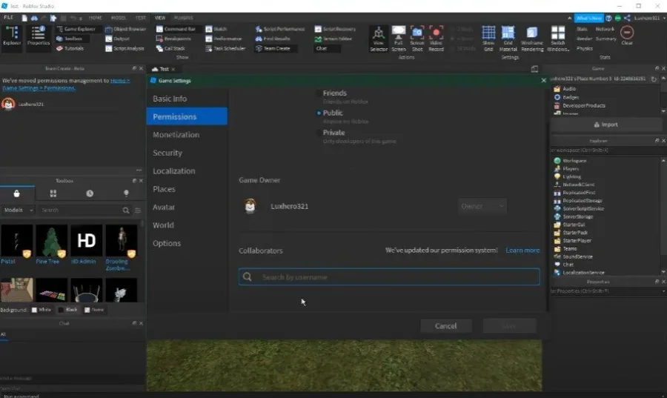Show the Output window
Viewport: 667px width, 398px height.
pyautogui.click(x=117, y=39)
